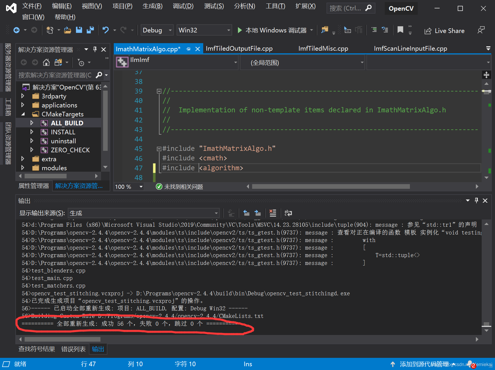The height and width of the screenshot is (370, 495).
Task: Open pending changes filter clock icon
Action: point(81,62)
